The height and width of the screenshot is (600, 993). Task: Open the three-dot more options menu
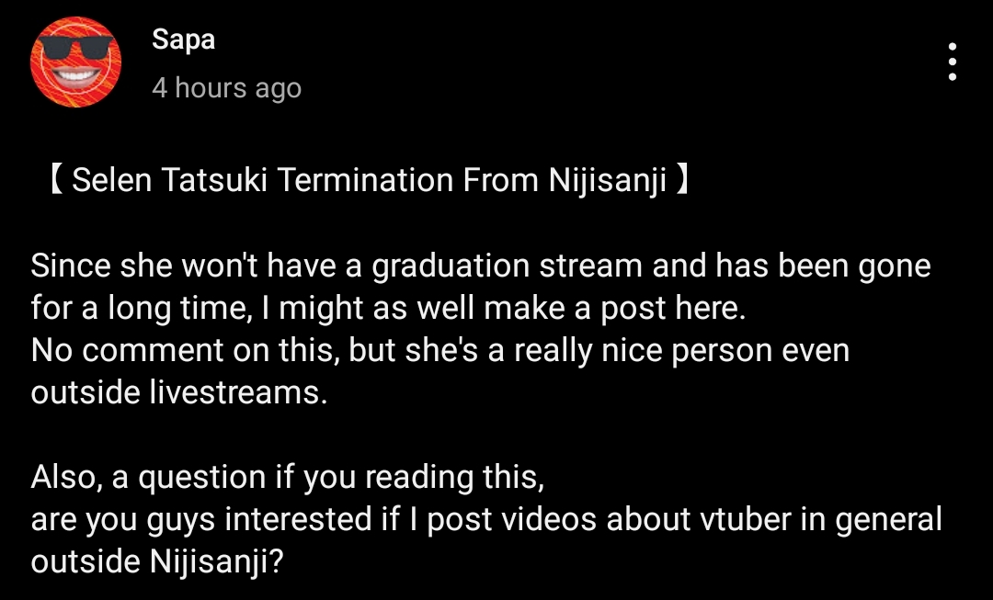[x=952, y=62]
